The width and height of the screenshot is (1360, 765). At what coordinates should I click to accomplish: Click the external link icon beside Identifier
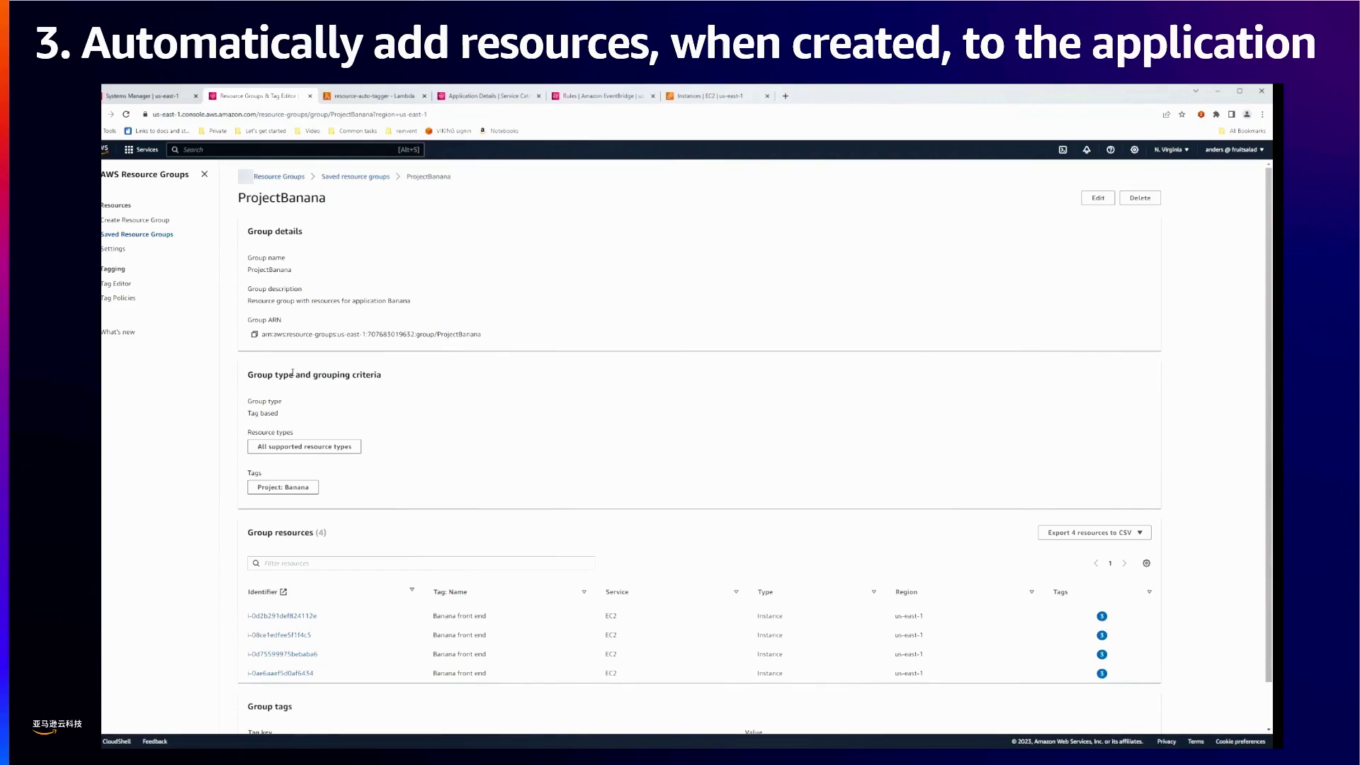tap(284, 592)
